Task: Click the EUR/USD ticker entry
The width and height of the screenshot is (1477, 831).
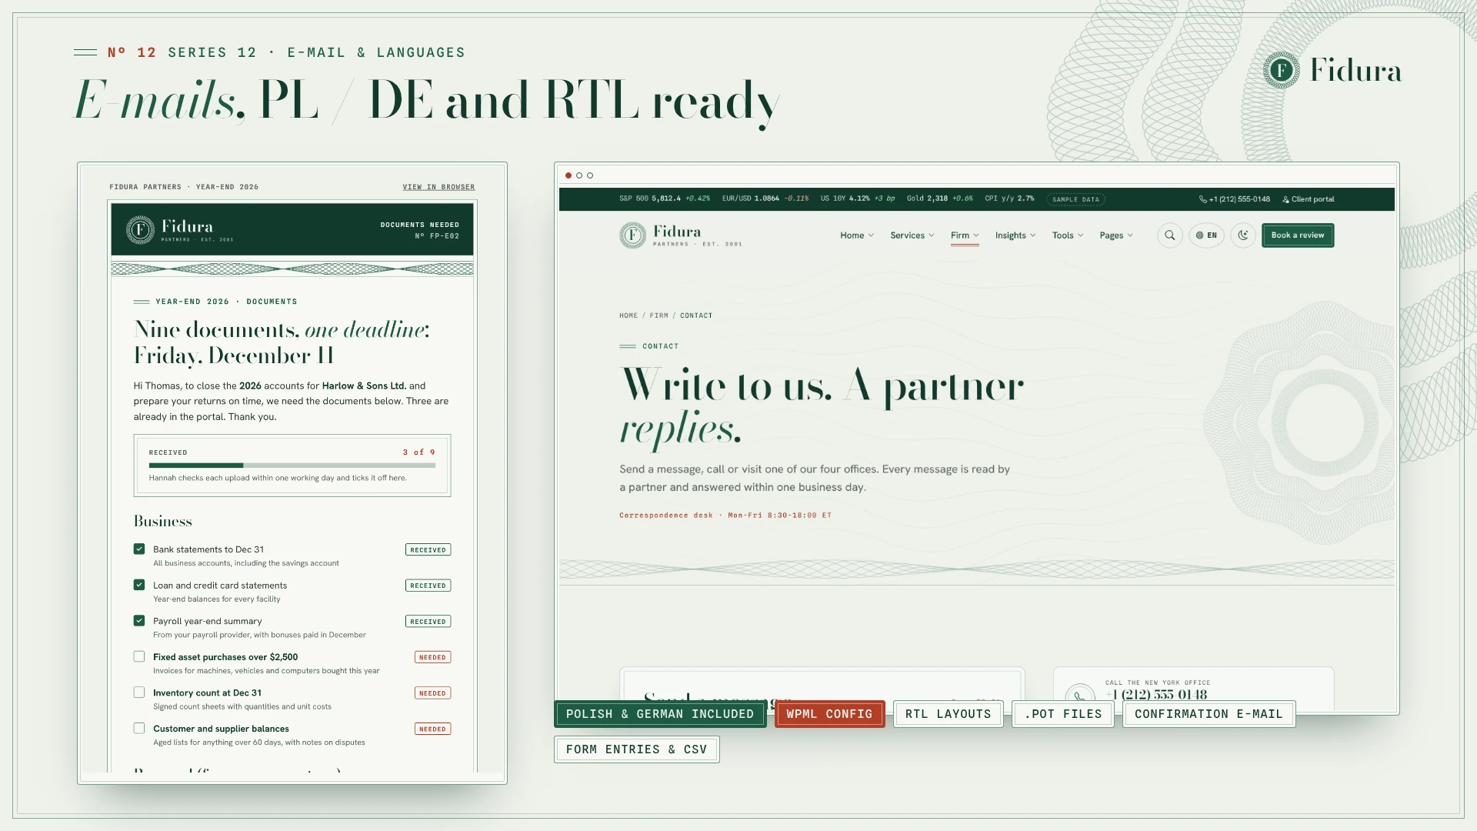Action: (x=765, y=199)
